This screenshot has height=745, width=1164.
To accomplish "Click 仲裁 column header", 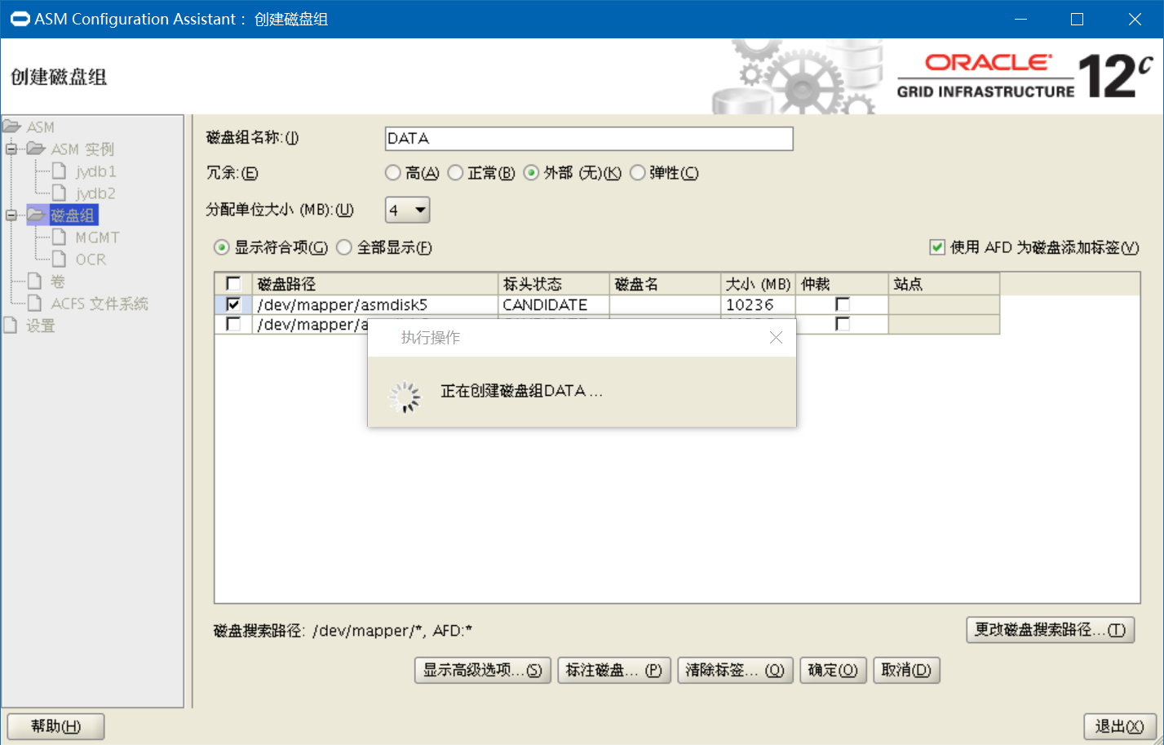I will tap(842, 283).
